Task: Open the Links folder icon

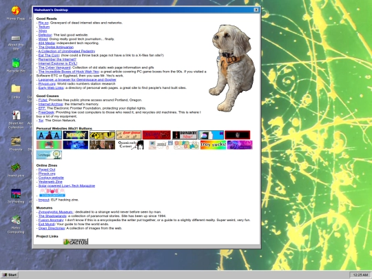Action: click(x=16, y=92)
